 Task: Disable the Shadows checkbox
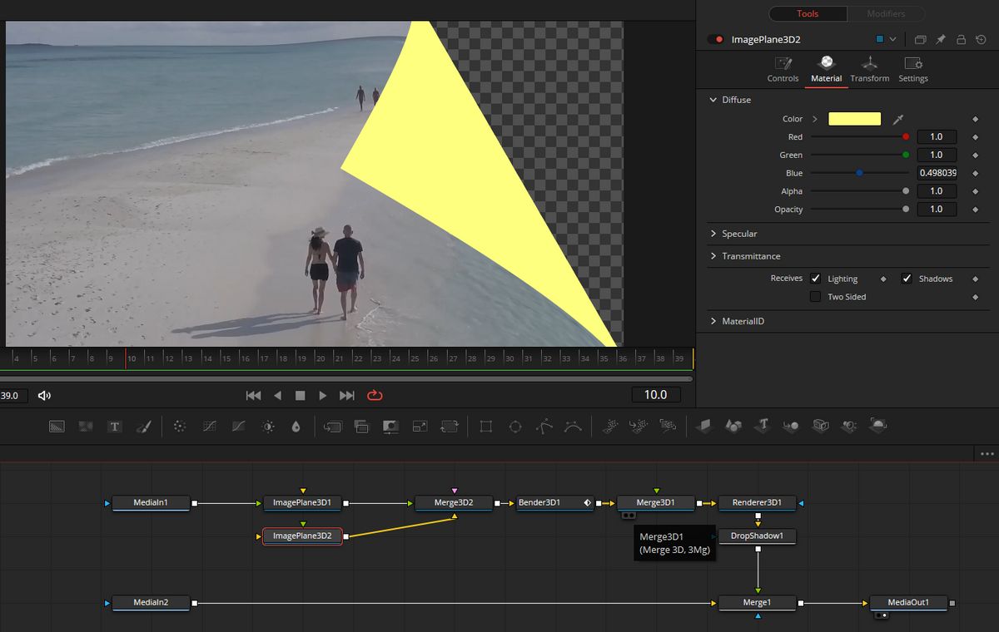(x=907, y=279)
